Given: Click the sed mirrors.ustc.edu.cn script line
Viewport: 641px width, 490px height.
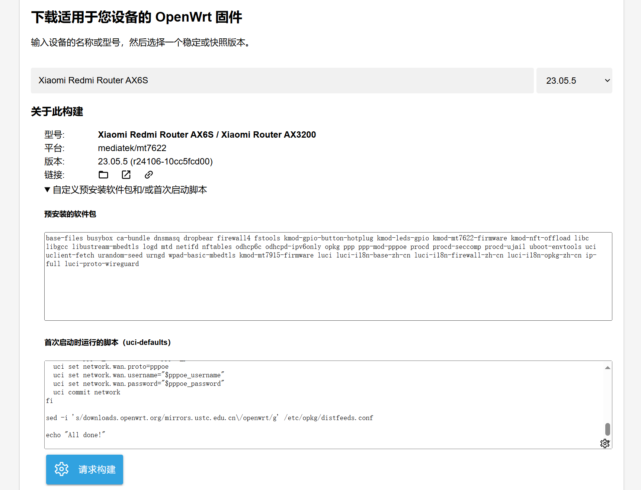Looking at the screenshot, I should (x=209, y=418).
